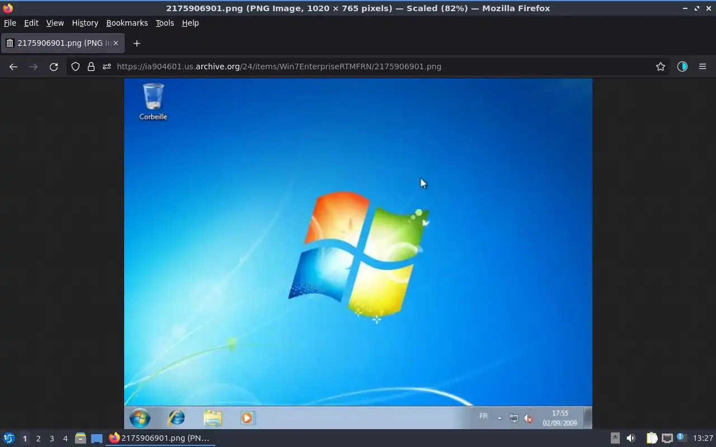The height and width of the screenshot is (447, 716).
Task: Click the network monitor tray icon
Action: (667, 439)
